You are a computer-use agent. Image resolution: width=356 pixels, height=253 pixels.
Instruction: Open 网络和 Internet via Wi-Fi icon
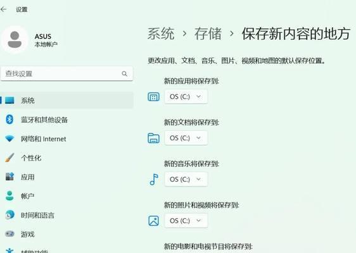coord(10,139)
